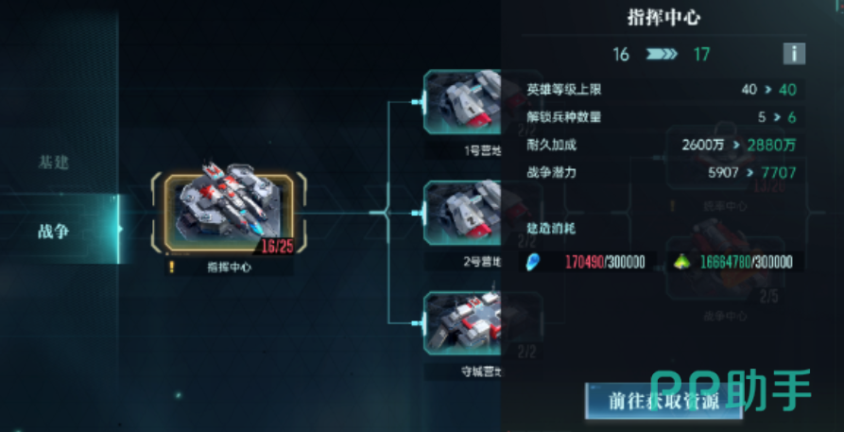Image resolution: width=844 pixels, height=432 pixels.
Task: Click the yellow warning mark by 指挥中心
Action: (172, 267)
